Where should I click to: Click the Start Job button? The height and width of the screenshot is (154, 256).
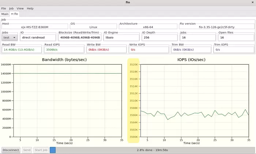pyautogui.click(x=41, y=150)
